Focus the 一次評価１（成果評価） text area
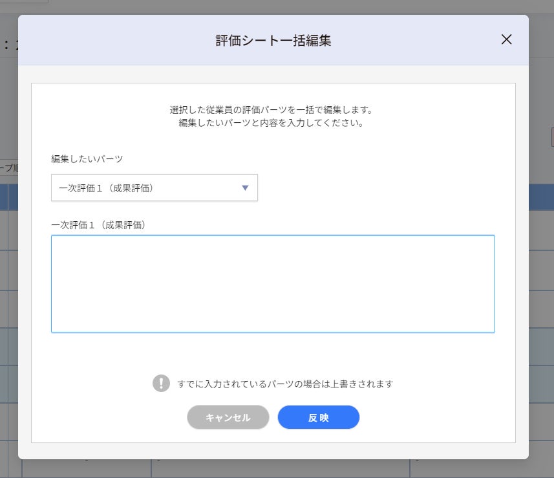Viewport: 554px width, 478px height. 273,283
